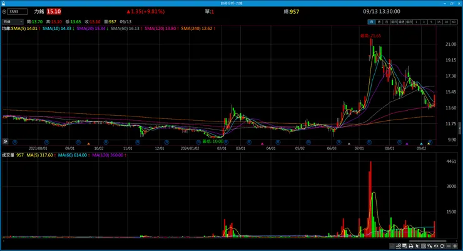The width and height of the screenshot is (463, 251).
Task: Select the 15-minute interval button
Action: [439, 22]
